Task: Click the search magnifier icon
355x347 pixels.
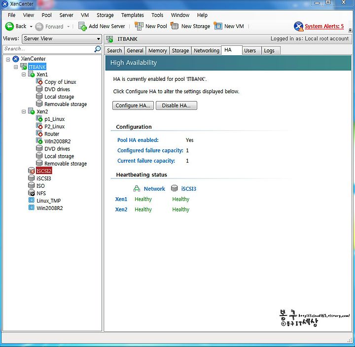Action: coord(98,49)
